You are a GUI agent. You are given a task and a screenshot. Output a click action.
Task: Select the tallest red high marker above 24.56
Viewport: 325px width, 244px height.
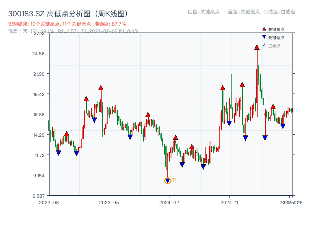[x=257, y=47]
